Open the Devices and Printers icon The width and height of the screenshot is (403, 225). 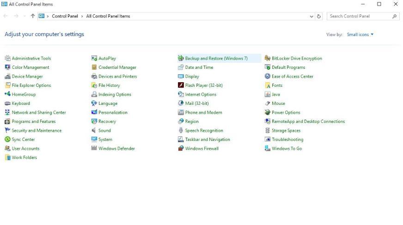coord(94,76)
